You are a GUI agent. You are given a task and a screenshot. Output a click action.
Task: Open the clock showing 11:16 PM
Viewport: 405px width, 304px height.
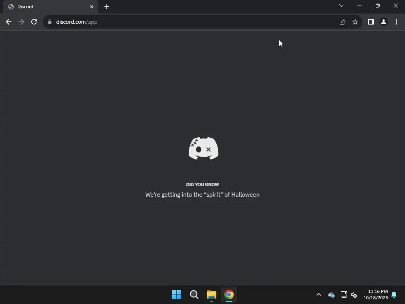tap(376, 294)
